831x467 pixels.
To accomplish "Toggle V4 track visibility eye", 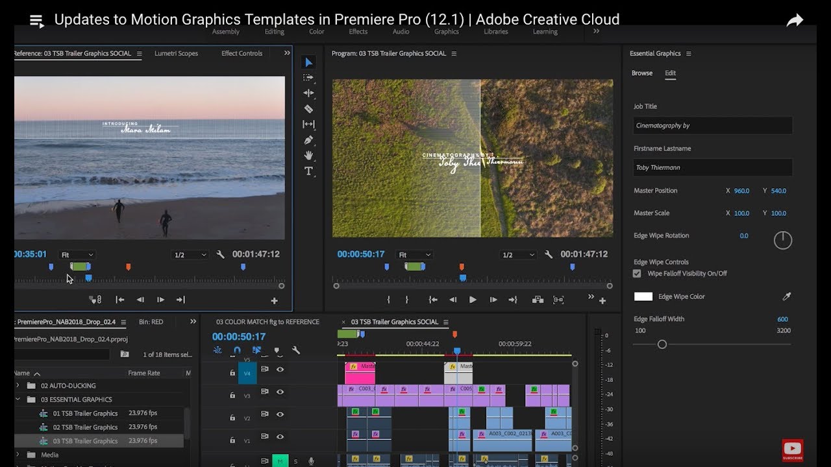I will coord(280,369).
